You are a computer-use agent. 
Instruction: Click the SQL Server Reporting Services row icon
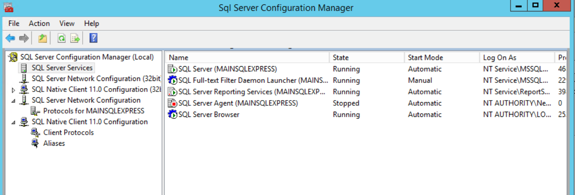(x=172, y=92)
